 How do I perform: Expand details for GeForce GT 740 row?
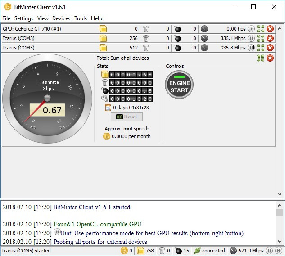coord(261,29)
